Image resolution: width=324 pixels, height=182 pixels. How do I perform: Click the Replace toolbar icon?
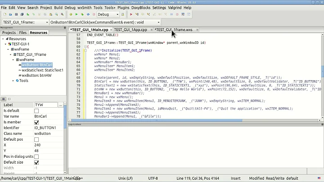[x=62, y=14]
